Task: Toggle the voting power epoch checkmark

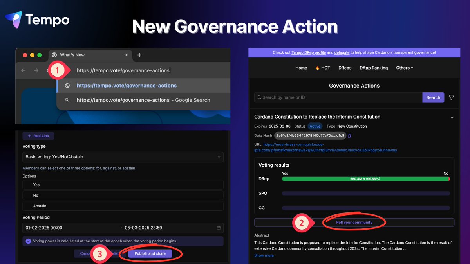Action: (x=28, y=241)
